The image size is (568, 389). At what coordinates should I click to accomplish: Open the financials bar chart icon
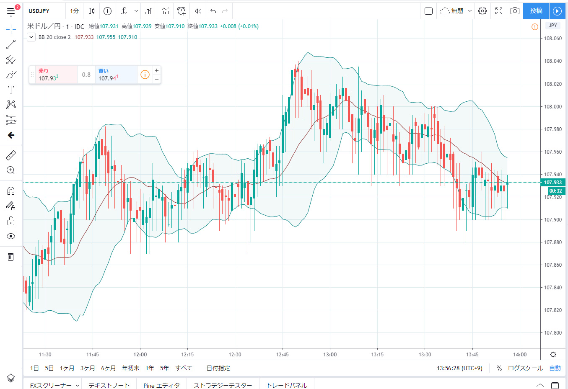[149, 11]
